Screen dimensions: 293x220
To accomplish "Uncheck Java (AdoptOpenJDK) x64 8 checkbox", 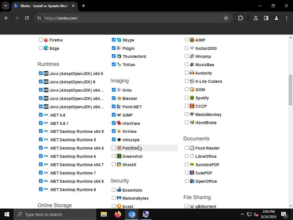I will tap(41, 73).
